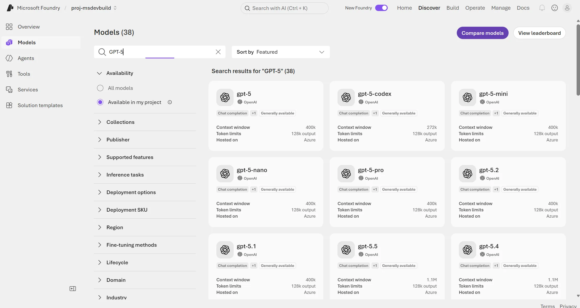Expand the Region filter

(x=145, y=227)
